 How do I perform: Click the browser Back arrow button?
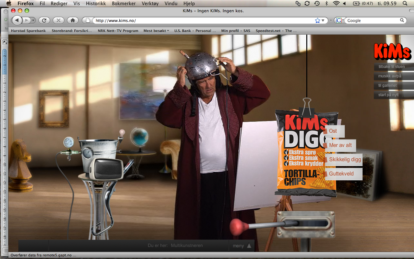(17, 20)
